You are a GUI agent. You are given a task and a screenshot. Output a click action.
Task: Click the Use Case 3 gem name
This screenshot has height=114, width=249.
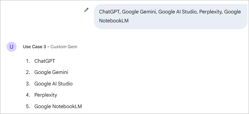pyautogui.click(x=34, y=47)
